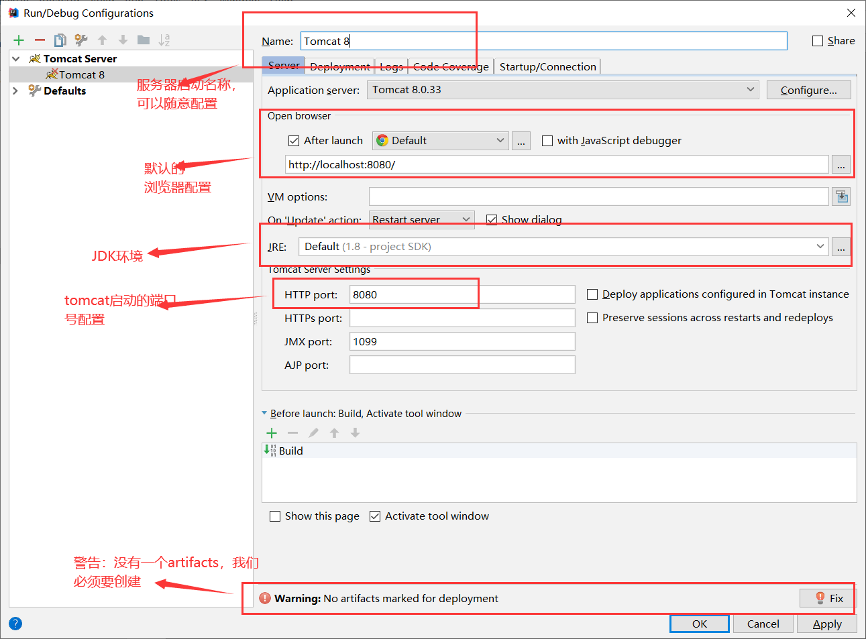Uncheck Activate tool window checkbox
The image size is (866, 639).
[x=375, y=516]
